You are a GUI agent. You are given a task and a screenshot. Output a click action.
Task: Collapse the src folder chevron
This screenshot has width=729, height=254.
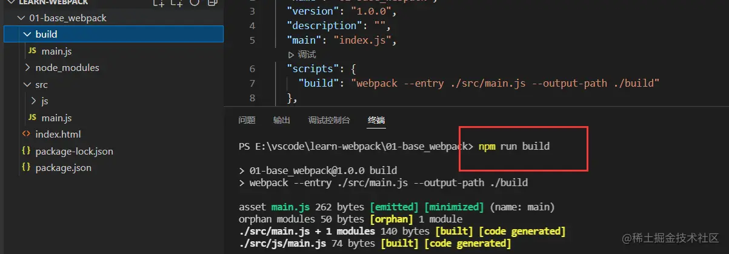tap(27, 85)
